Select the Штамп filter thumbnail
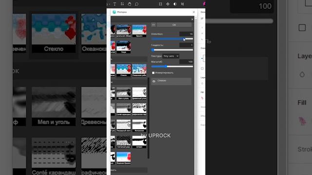Viewport: 312px width, 175px height. [x=139, y=142]
